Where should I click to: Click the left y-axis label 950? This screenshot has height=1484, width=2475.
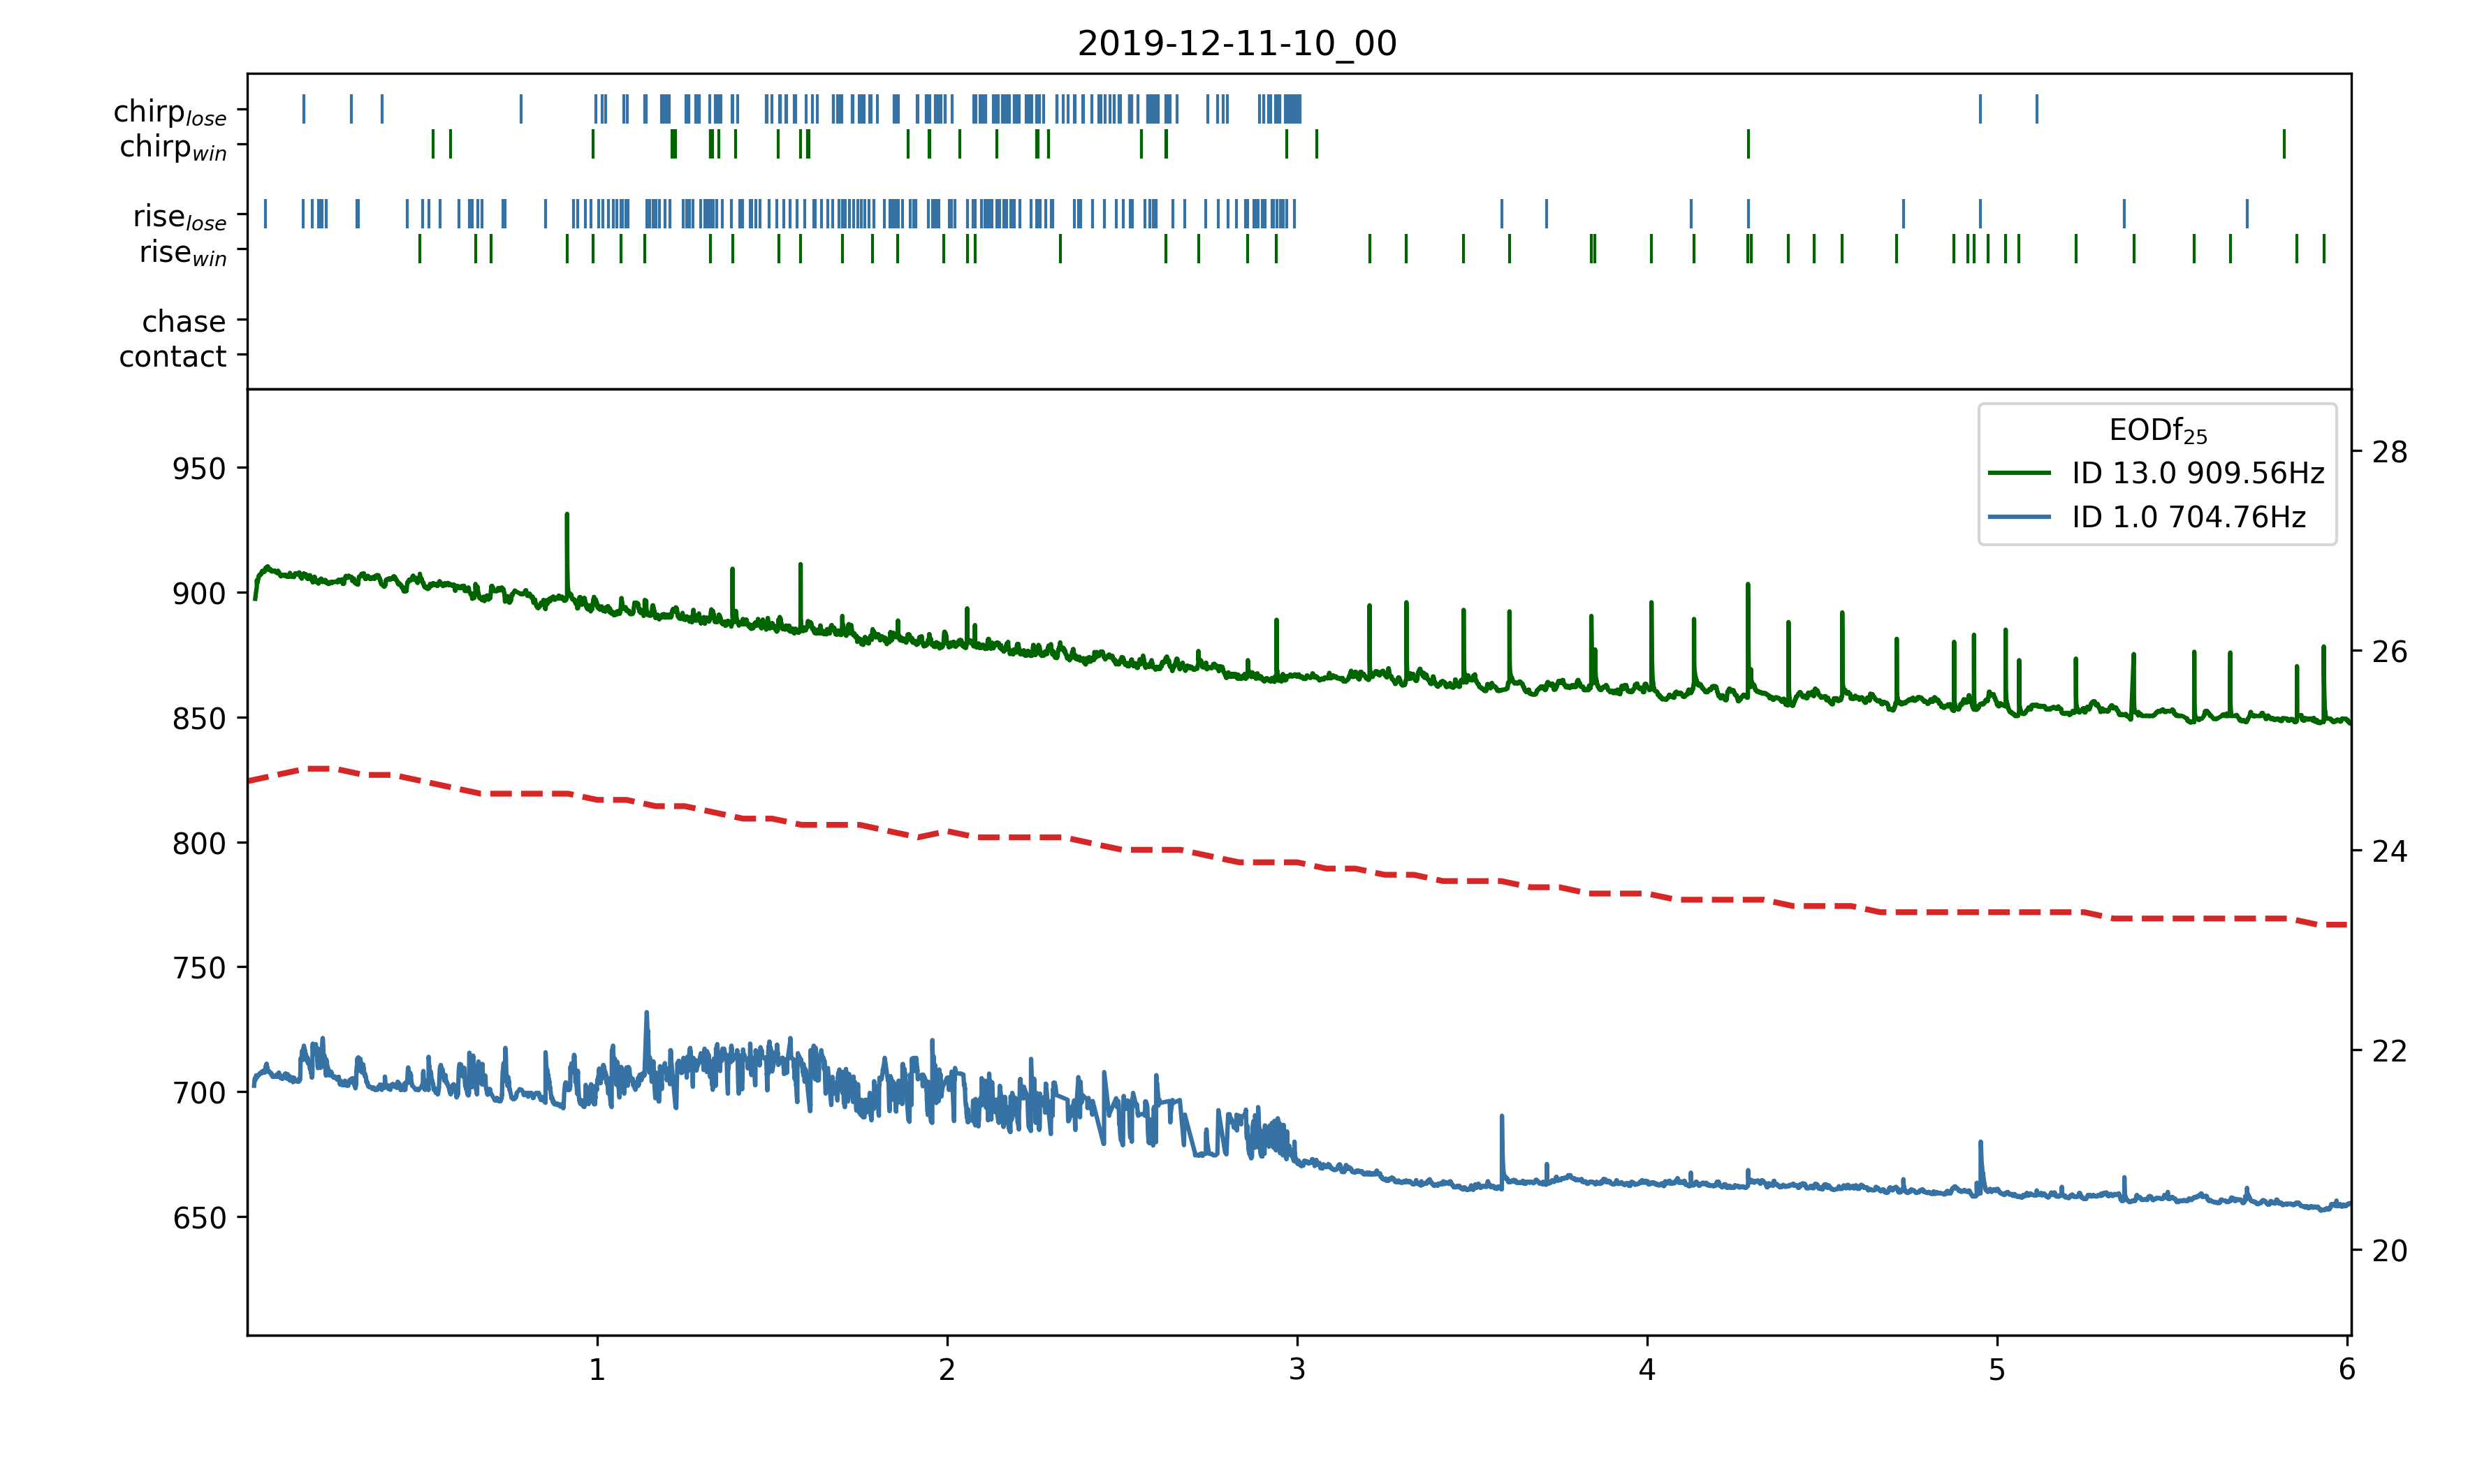(x=199, y=468)
